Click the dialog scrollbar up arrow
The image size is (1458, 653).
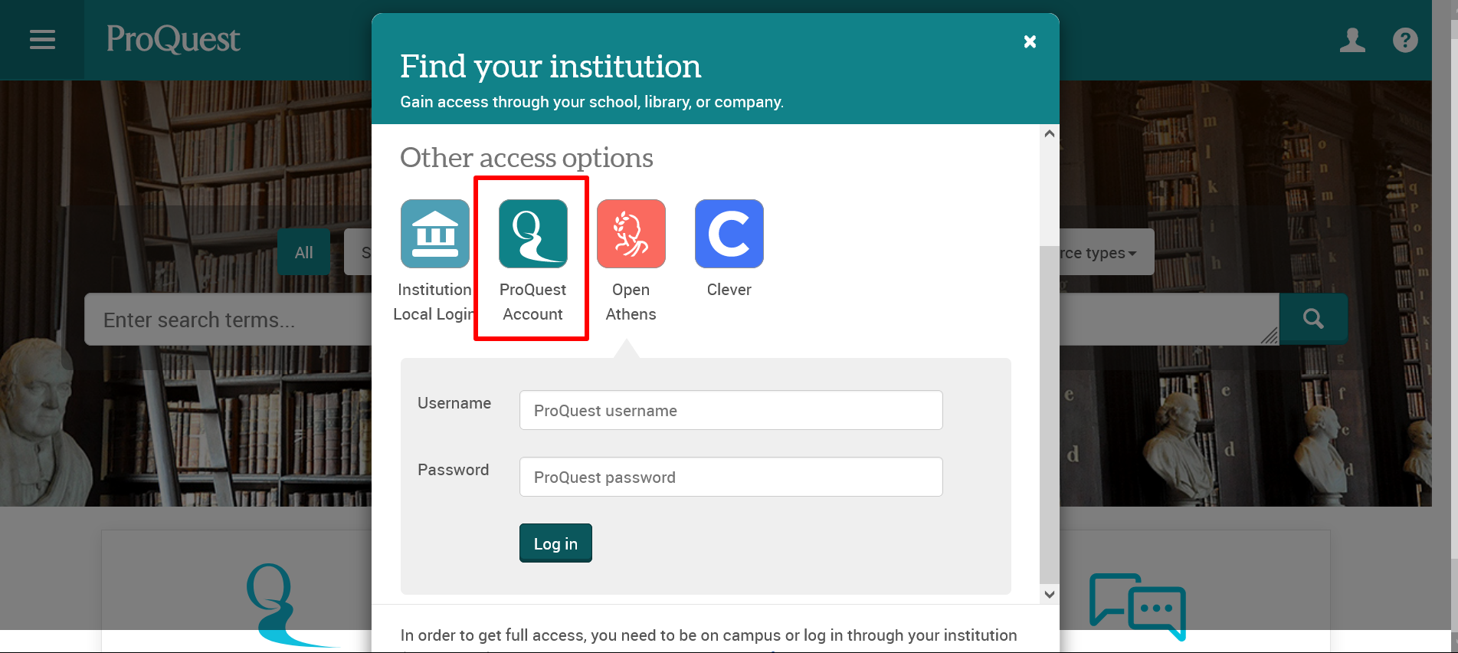(1050, 134)
